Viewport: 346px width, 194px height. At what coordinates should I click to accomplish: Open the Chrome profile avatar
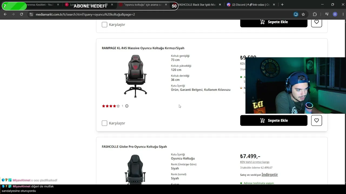(335, 14)
